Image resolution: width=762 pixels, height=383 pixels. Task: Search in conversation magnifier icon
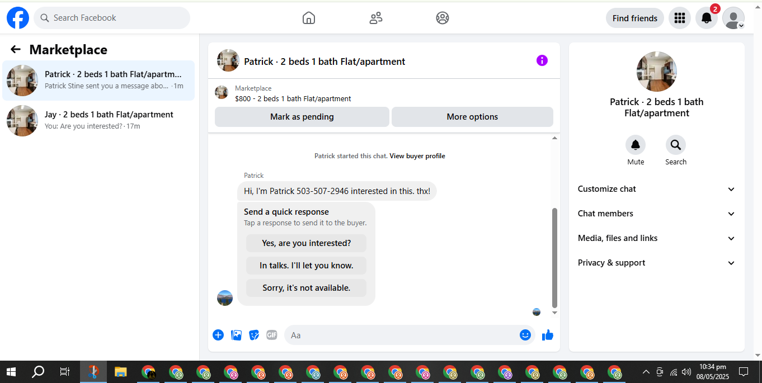click(676, 145)
